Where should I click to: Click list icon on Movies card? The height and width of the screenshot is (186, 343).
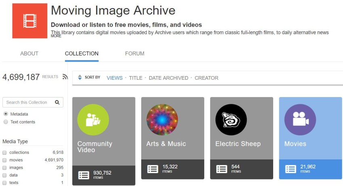coord(291,169)
